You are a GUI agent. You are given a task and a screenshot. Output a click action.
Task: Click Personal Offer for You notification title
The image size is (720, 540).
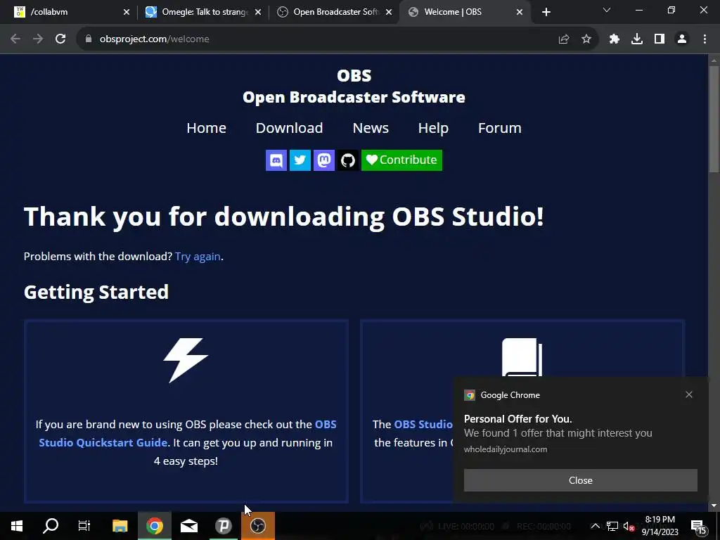pyautogui.click(x=518, y=419)
